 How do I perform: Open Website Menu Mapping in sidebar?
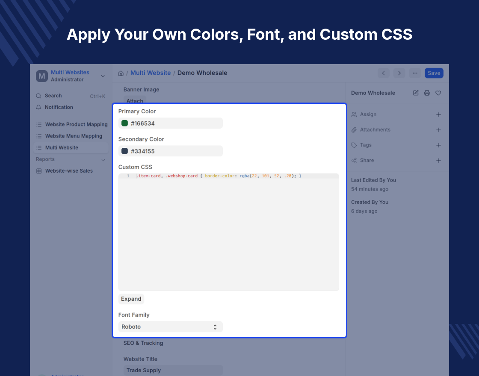tap(71, 136)
